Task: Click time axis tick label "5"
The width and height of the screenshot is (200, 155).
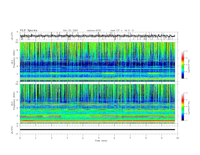Action: 99,138
